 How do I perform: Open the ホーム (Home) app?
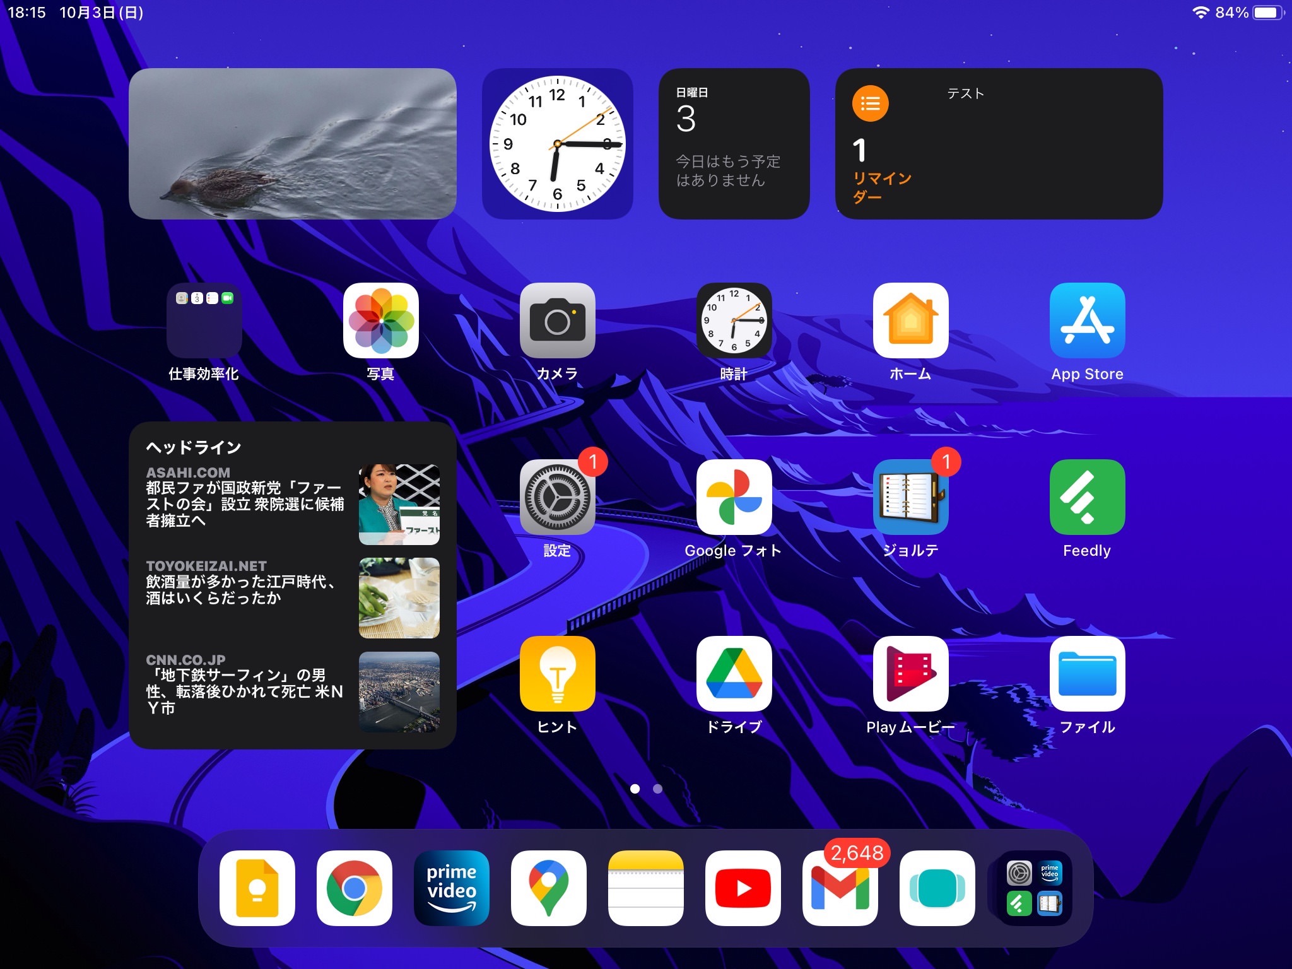(x=910, y=320)
